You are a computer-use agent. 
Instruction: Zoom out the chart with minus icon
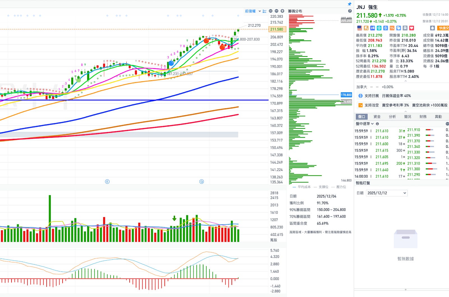[x=276, y=11]
